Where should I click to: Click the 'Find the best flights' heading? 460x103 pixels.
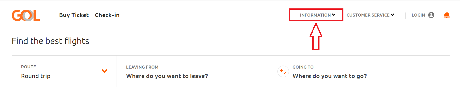50,41
